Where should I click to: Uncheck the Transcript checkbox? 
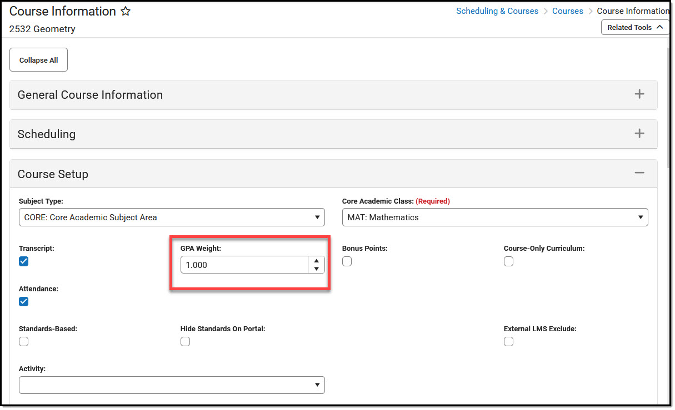pos(24,262)
